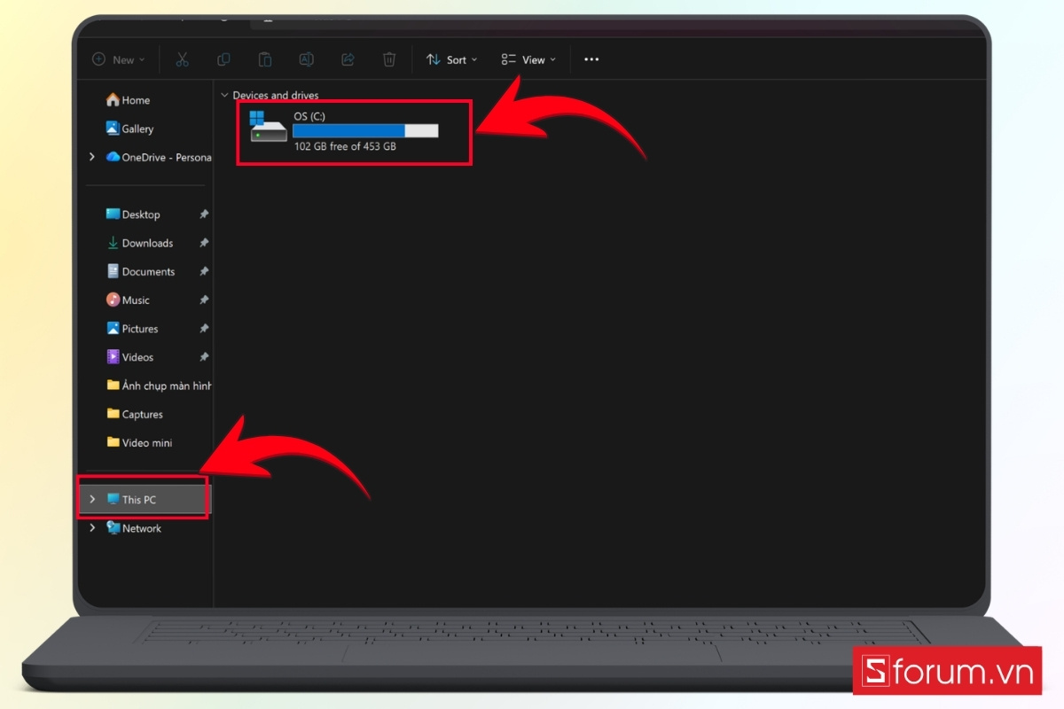Open the See more ellipsis menu
The width and height of the screenshot is (1064, 709).
click(591, 59)
